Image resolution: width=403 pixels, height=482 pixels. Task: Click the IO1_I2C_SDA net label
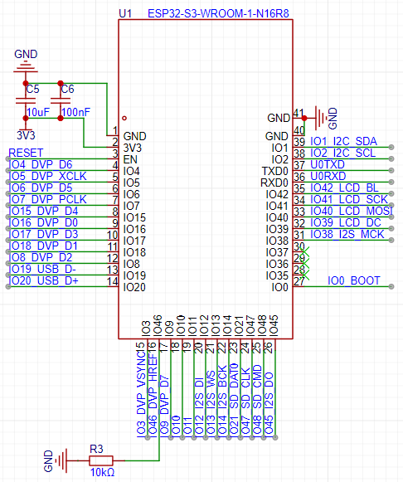click(x=344, y=141)
